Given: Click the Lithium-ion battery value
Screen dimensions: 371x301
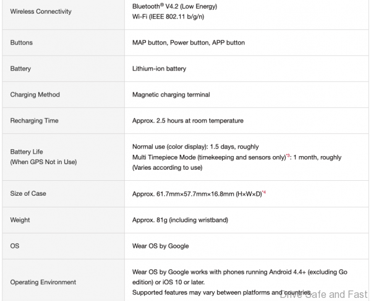Looking at the screenshot, I should coord(159,69).
